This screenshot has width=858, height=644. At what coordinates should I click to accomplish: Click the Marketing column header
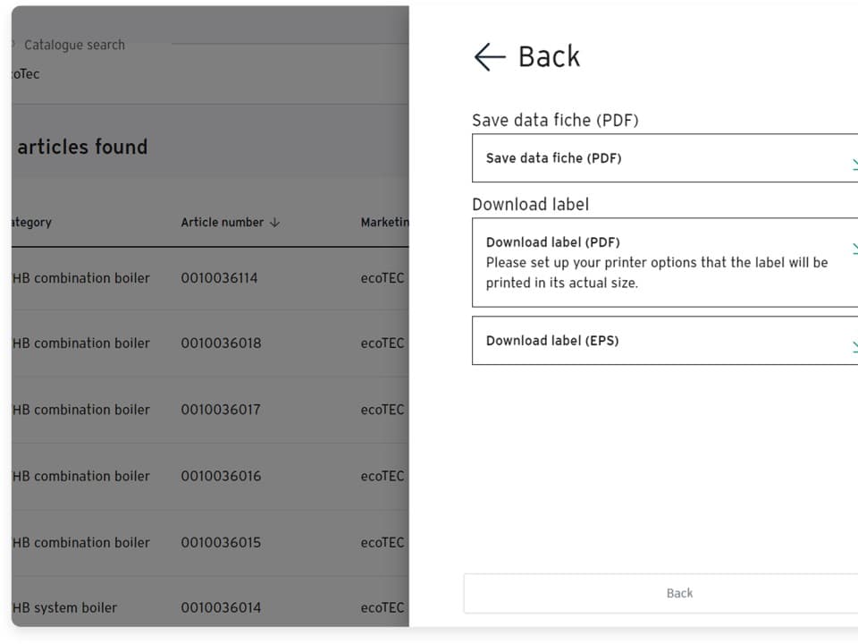click(384, 223)
